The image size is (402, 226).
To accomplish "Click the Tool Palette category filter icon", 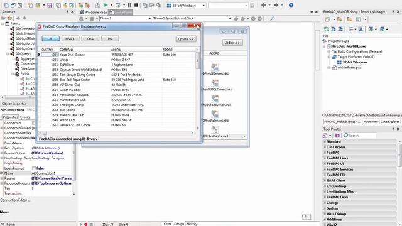I will (x=325, y=136).
